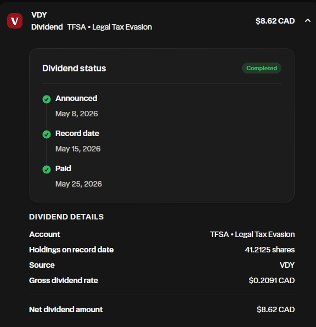Click the Dividend status heading

coord(74,68)
